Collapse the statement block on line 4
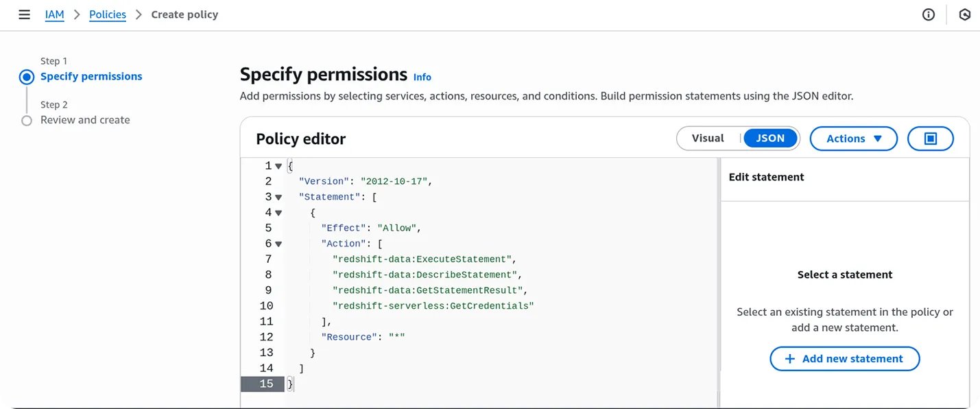 (x=278, y=212)
